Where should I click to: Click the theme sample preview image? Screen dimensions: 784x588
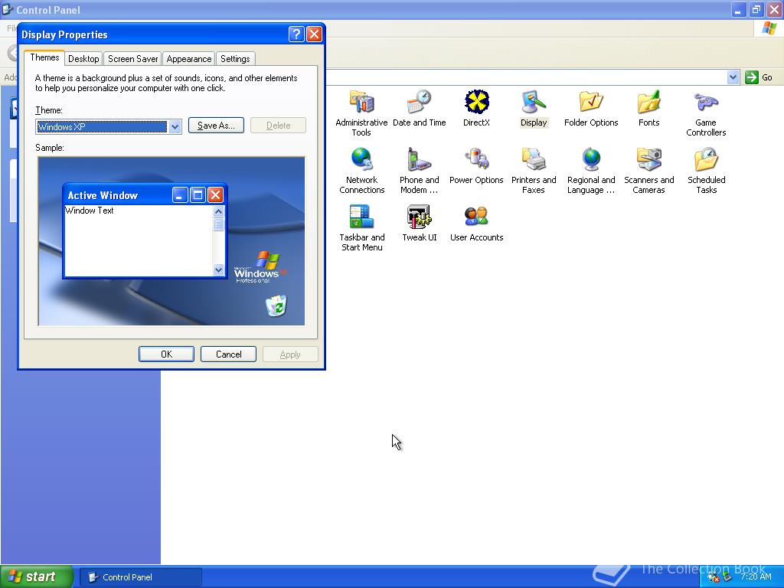click(171, 241)
